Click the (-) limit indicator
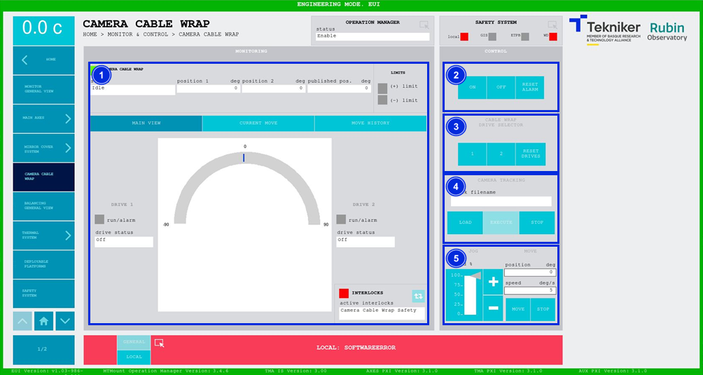 [x=382, y=100]
